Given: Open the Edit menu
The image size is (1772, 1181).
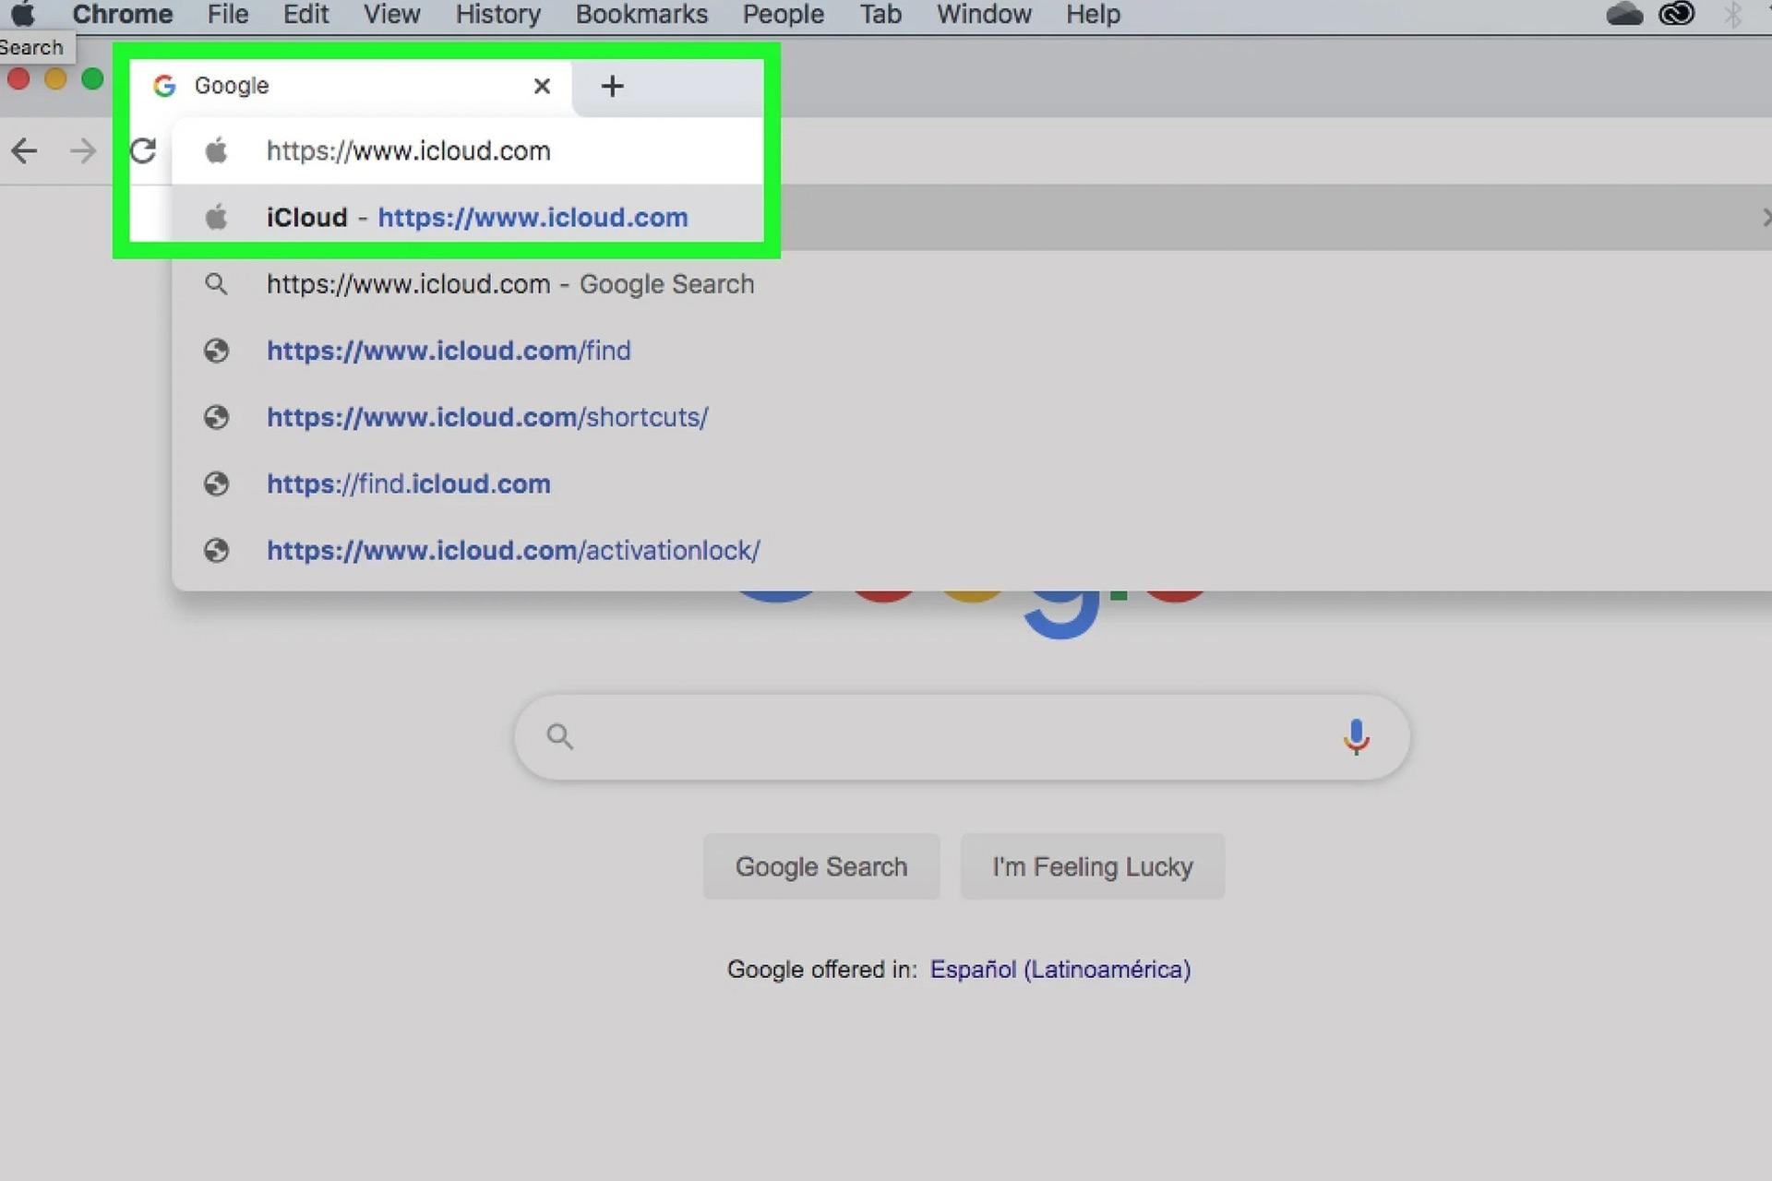Looking at the screenshot, I should [305, 15].
